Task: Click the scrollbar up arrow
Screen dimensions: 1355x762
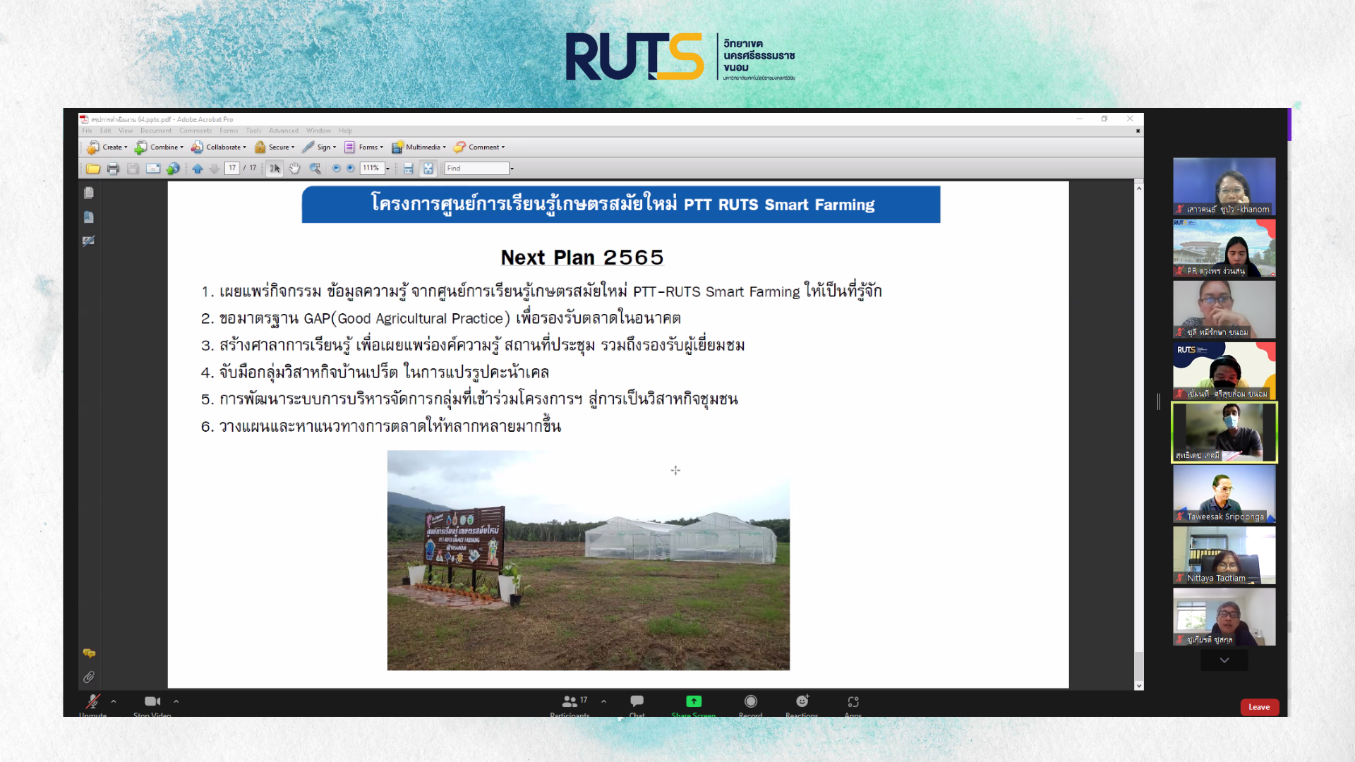Action: 1138,188
